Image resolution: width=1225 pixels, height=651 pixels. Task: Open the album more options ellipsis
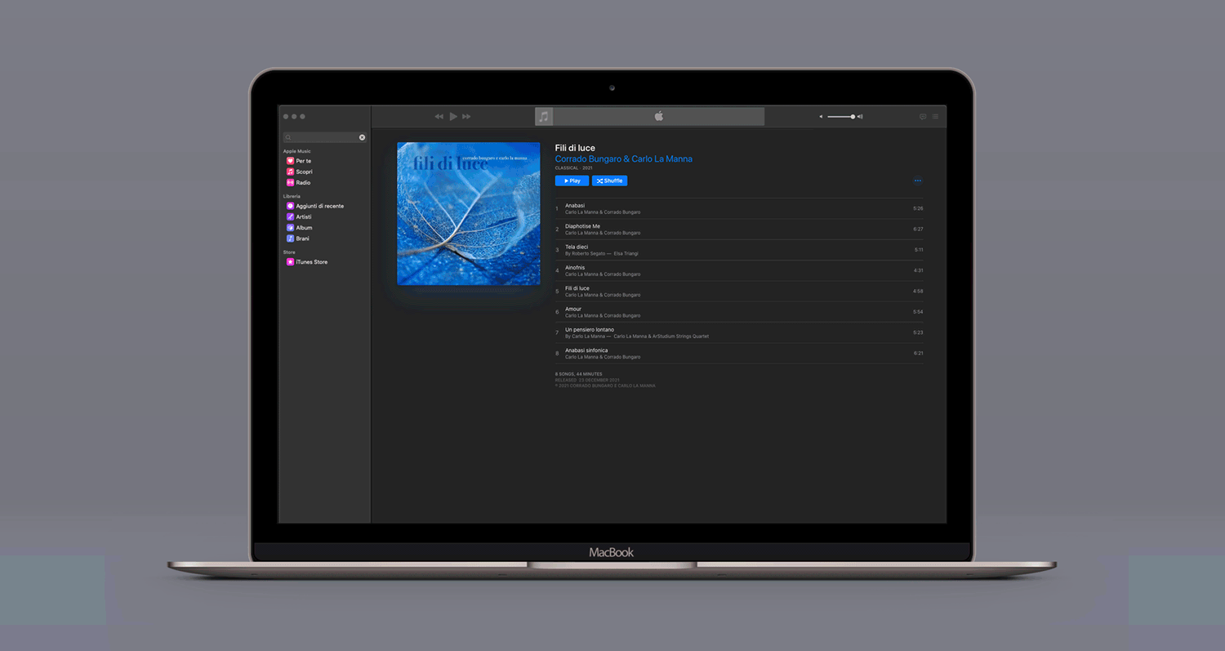click(918, 181)
